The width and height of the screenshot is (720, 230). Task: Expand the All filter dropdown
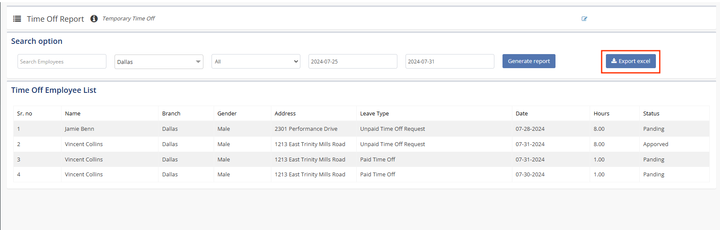point(256,61)
